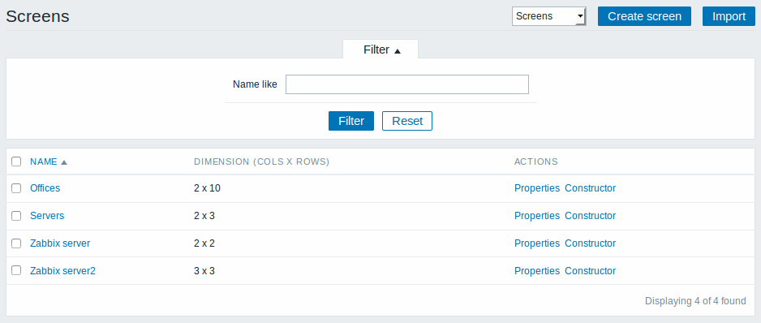Collapse the Filter tab arrow
The width and height of the screenshot is (761, 323).
pos(398,51)
